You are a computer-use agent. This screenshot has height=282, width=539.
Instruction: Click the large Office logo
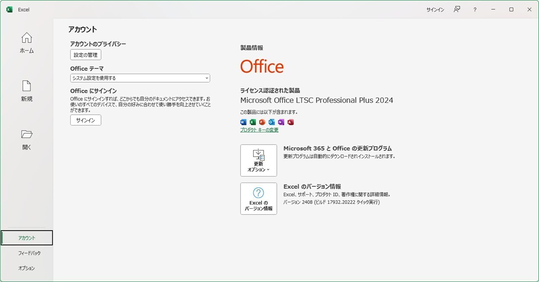coord(262,66)
